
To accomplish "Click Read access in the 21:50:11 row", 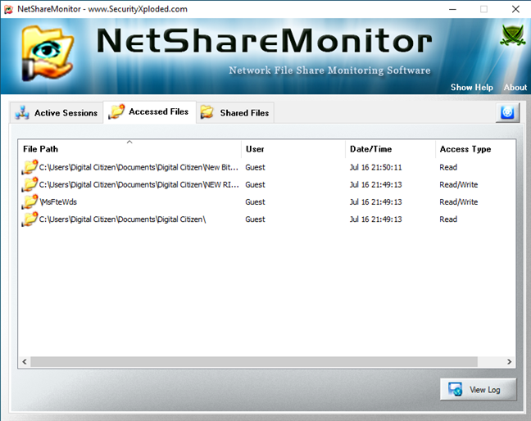I will pos(448,167).
